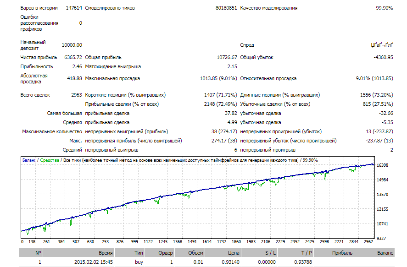Click the green Средства legend label
The width and height of the screenshot is (407, 267).
(x=49, y=160)
